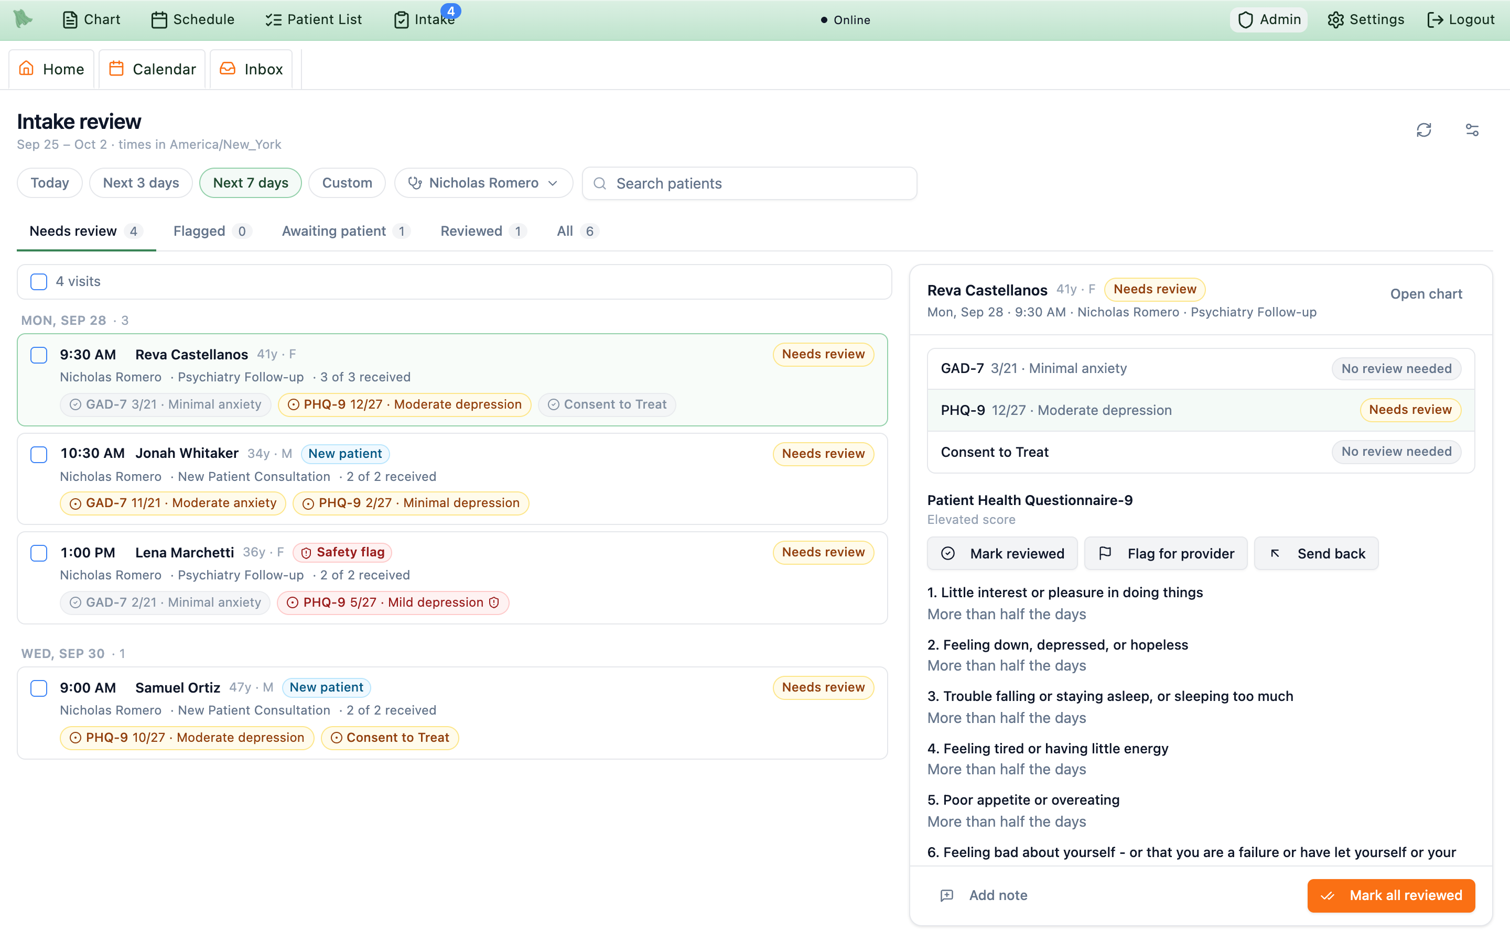This screenshot has width=1510, height=943.
Task: Click the Send back button
Action: (1317, 553)
